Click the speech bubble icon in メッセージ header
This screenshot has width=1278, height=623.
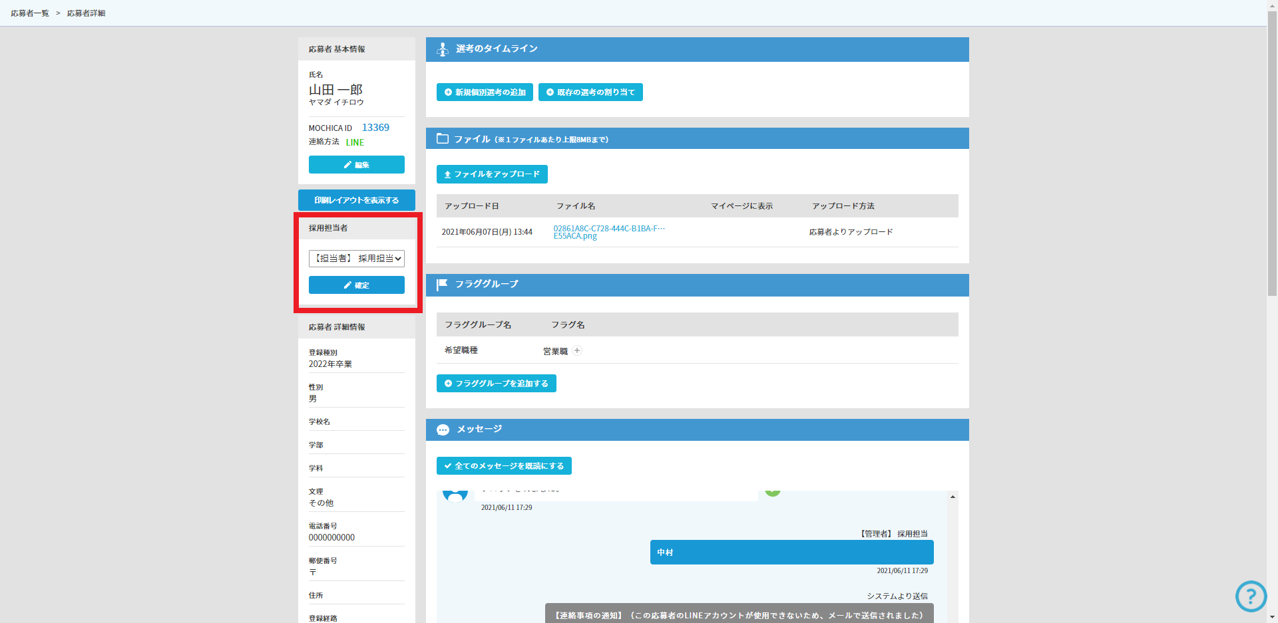(443, 430)
